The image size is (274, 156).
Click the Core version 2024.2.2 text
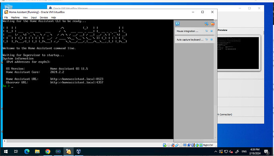click(57, 72)
